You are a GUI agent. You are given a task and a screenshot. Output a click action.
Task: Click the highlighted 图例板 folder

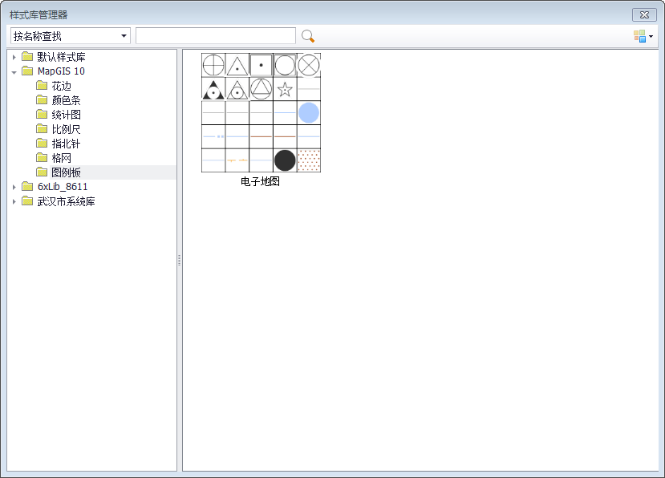pyautogui.click(x=66, y=172)
